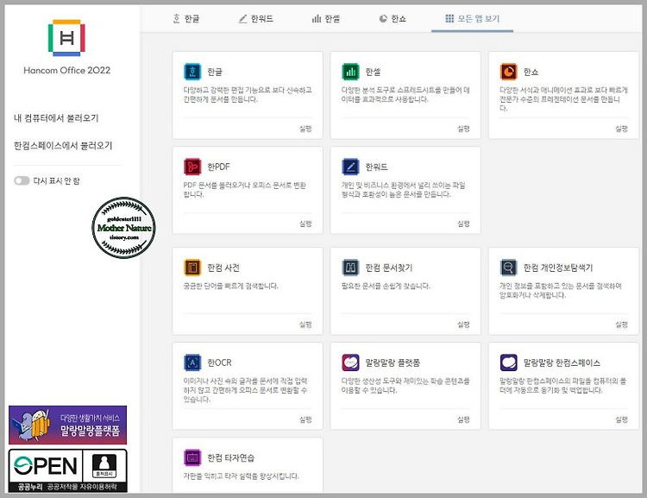647x498 pixels.
Task: Click the 말랑말랑 플랫폼 icon
Action: 350,362
